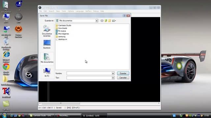
Task: Minimize the SciTE window
Action: click(x=151, y=8)
